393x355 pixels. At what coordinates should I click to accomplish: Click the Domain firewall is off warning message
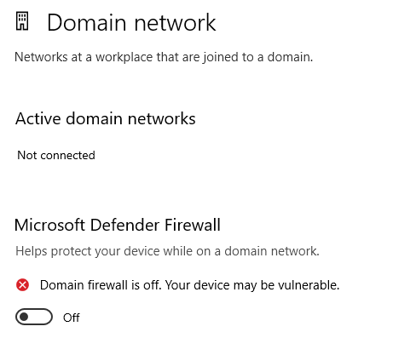(x=189, y=285)
